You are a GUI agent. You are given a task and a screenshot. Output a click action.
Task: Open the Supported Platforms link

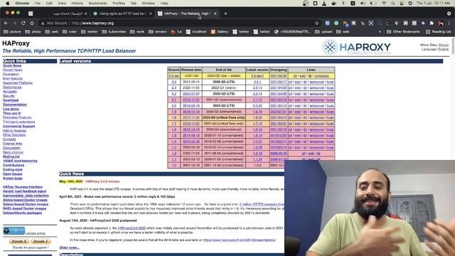coord(18,82)
